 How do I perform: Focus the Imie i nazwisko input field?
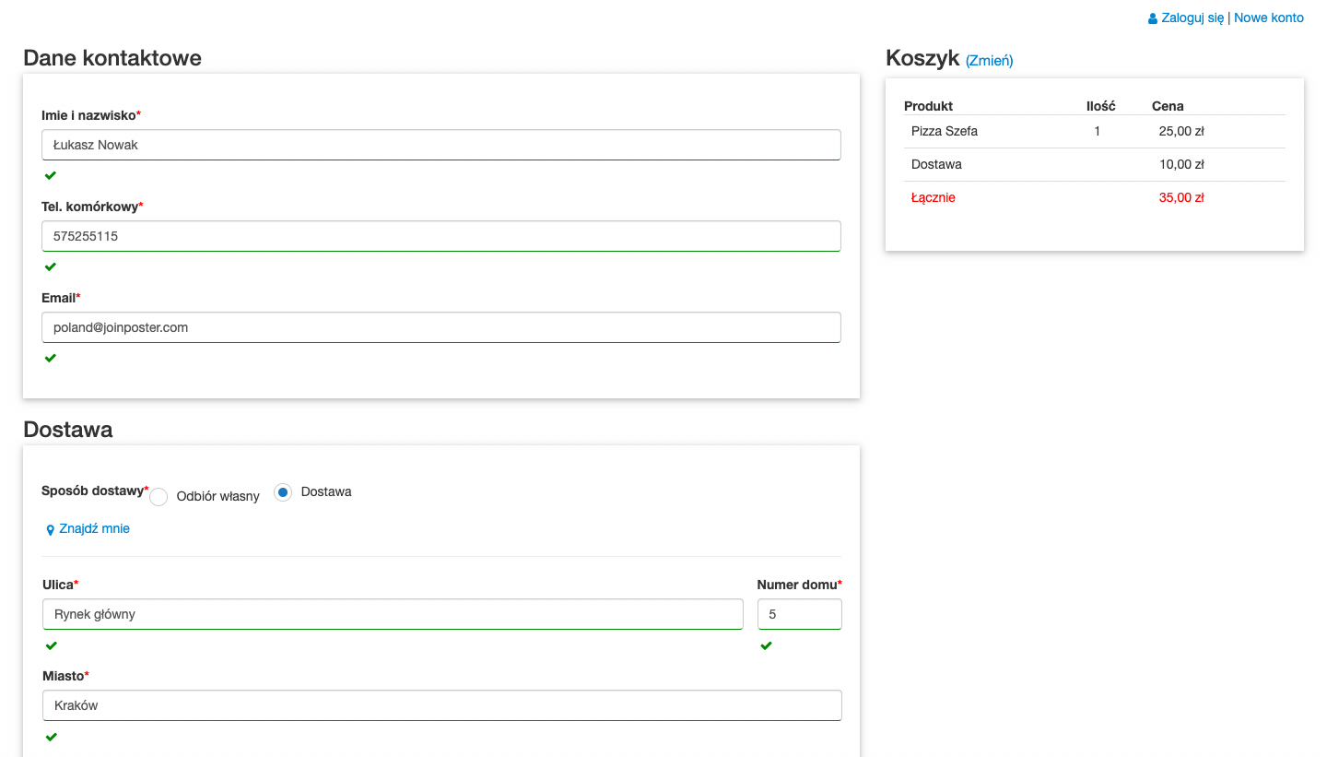pos(440,145)
